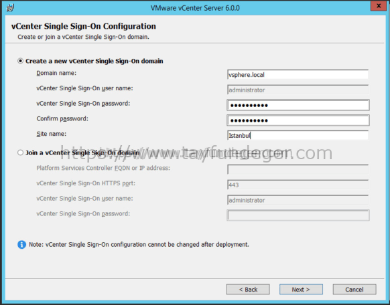This screenshot has width=390, height=305.
Task: Click the Confirm password field
Action: tap(298, 120)
